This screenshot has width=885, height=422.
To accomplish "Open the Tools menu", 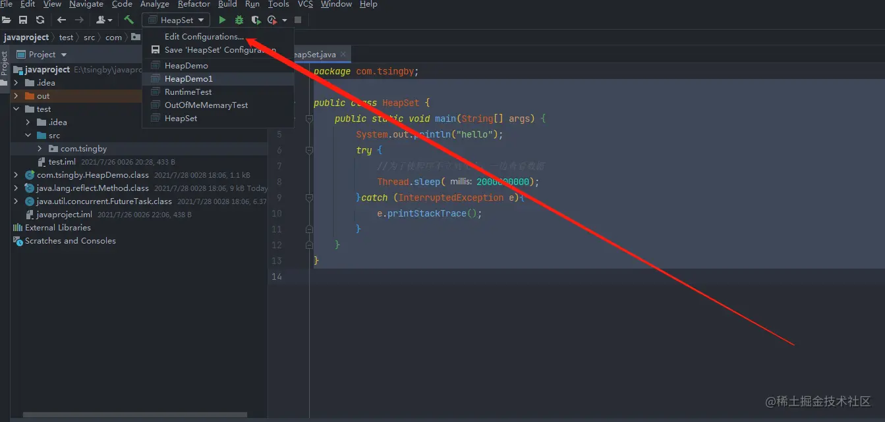I will 278,4.
